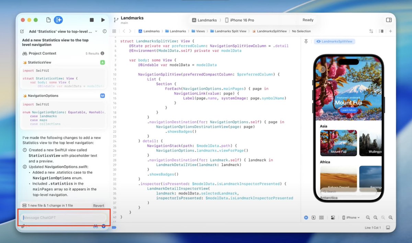Viewport: 412px width, 243px height.
Task: Click the Revert button for file changes
Action: [x=99, y=206]
